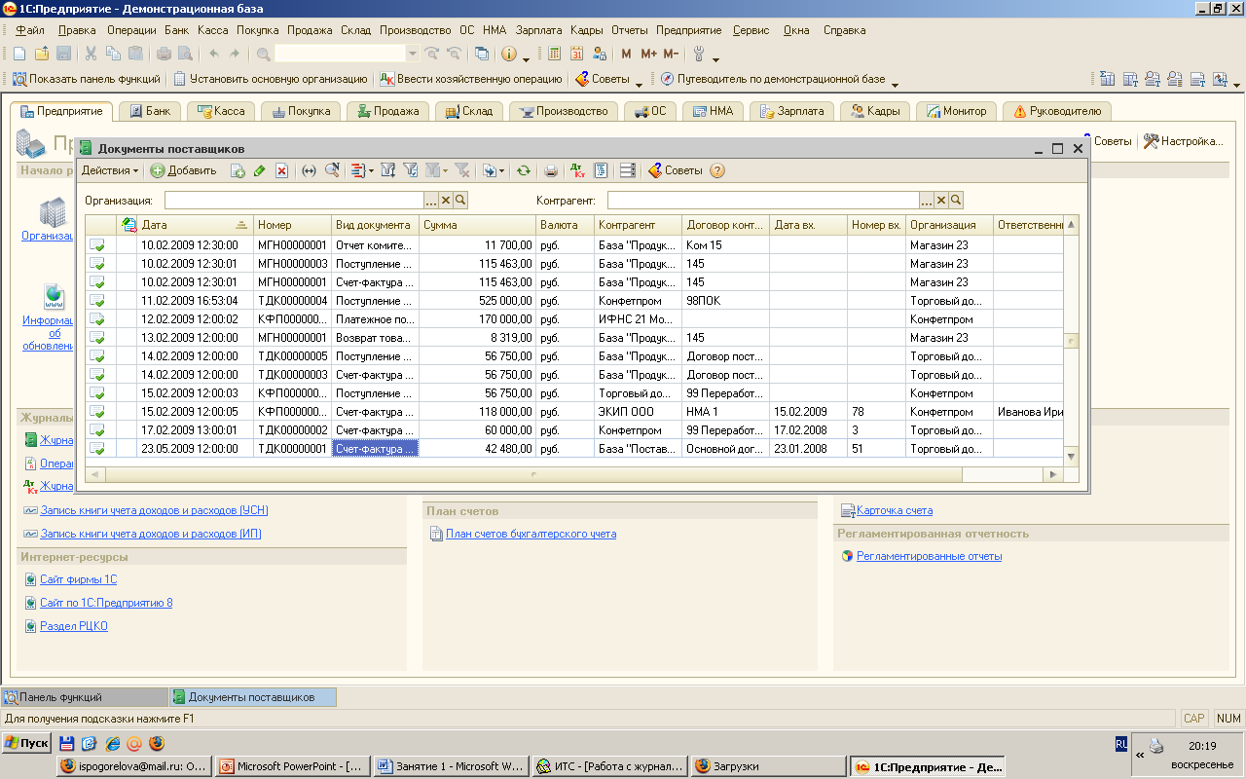Click the M+ memory add button
1246x779 pixels.
click(648, 54)
